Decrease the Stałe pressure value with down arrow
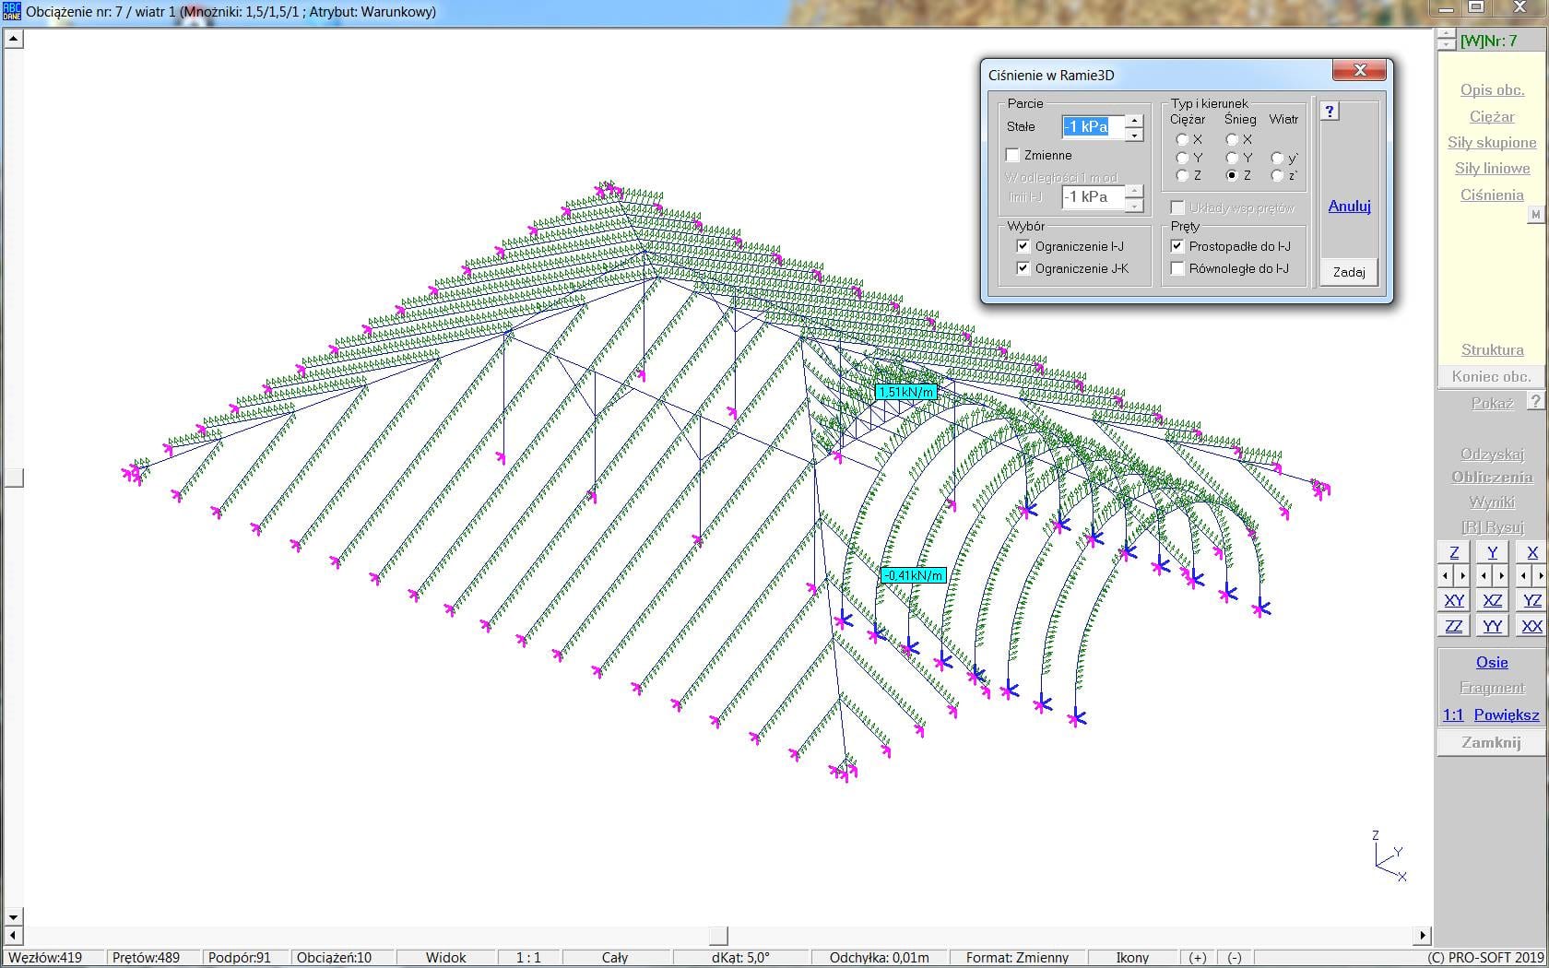This screenshot has height=968, width=1549. point(1134,135)
